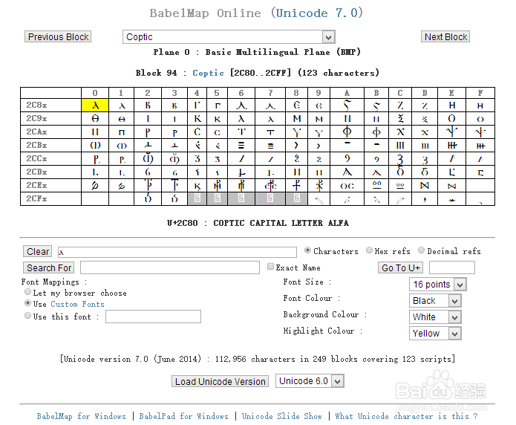
Task: Select the character in row 2CAx column 0
Action: (95, 132)
